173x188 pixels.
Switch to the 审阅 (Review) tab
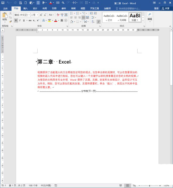pyautogui.click(x=73, y=8)
